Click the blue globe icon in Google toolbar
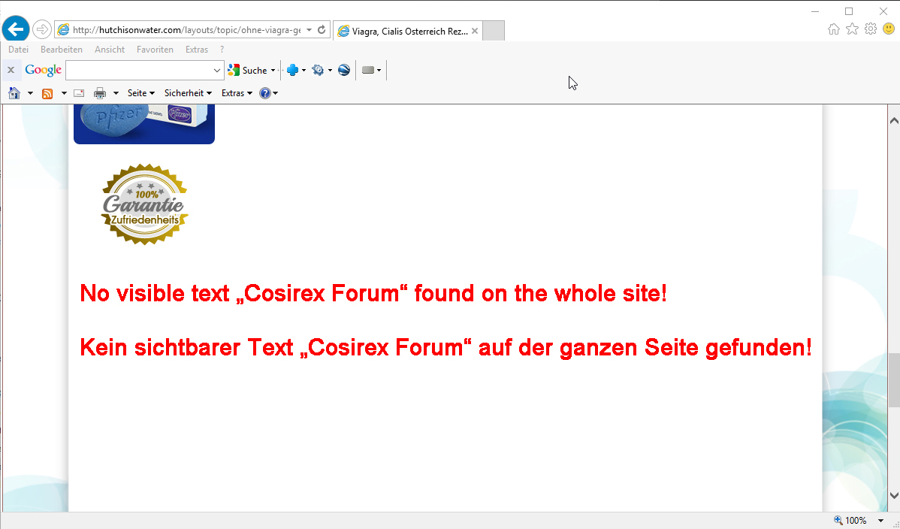 344,70
